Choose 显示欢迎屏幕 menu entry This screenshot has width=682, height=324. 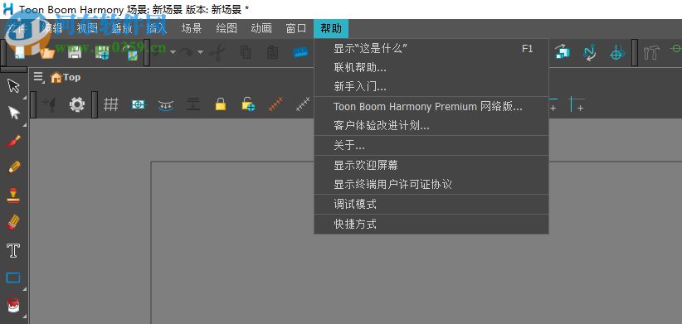pyautogui.click(x=431, y=165)
